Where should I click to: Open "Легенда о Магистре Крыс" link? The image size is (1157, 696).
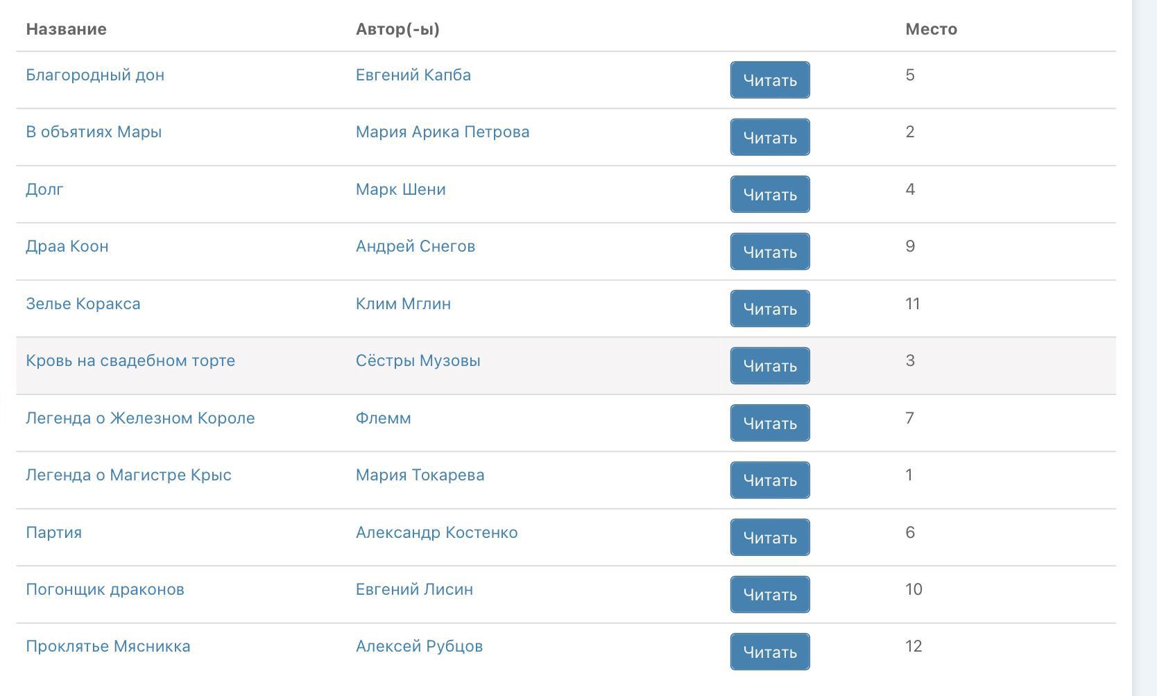128,475
